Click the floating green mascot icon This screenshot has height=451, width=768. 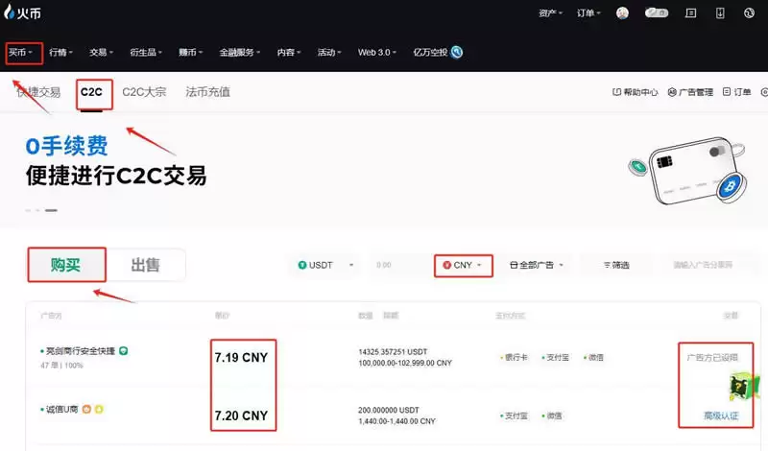pyautogui.click(x=743, y=387)
